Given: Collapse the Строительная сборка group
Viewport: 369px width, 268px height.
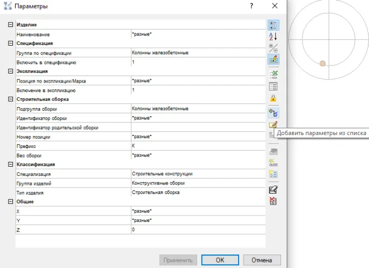Looking at the screenshot, I should pos(11,99).
